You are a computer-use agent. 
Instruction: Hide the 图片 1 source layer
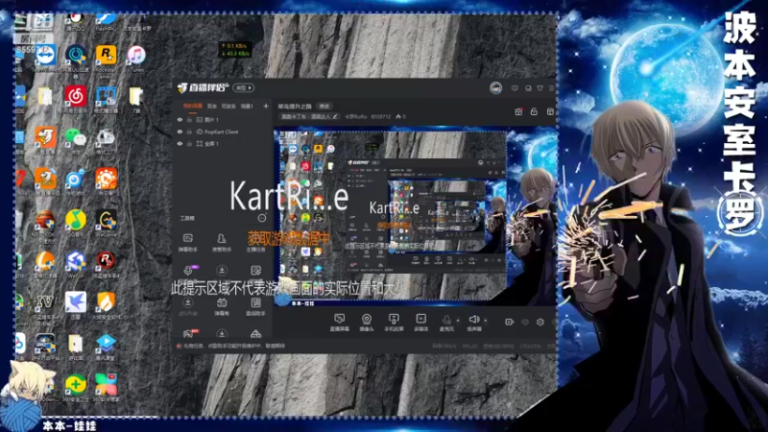[x=180, y=119]
